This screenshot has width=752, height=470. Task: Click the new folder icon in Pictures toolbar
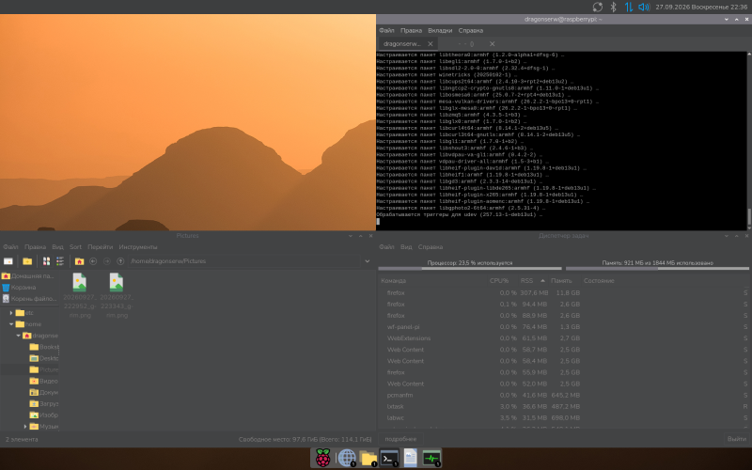click(27, 261)
